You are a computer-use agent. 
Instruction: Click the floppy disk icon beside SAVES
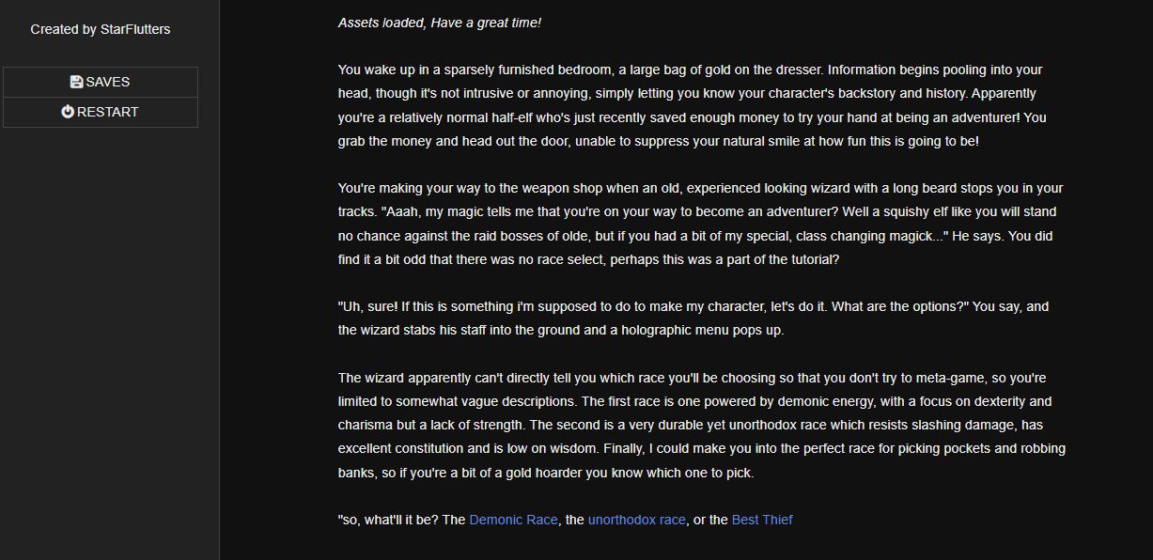[76, 82]
